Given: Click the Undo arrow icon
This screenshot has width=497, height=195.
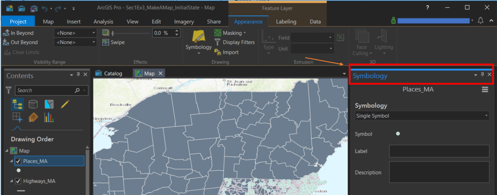Looking at the screenshot, I should [x=44, y=8].
